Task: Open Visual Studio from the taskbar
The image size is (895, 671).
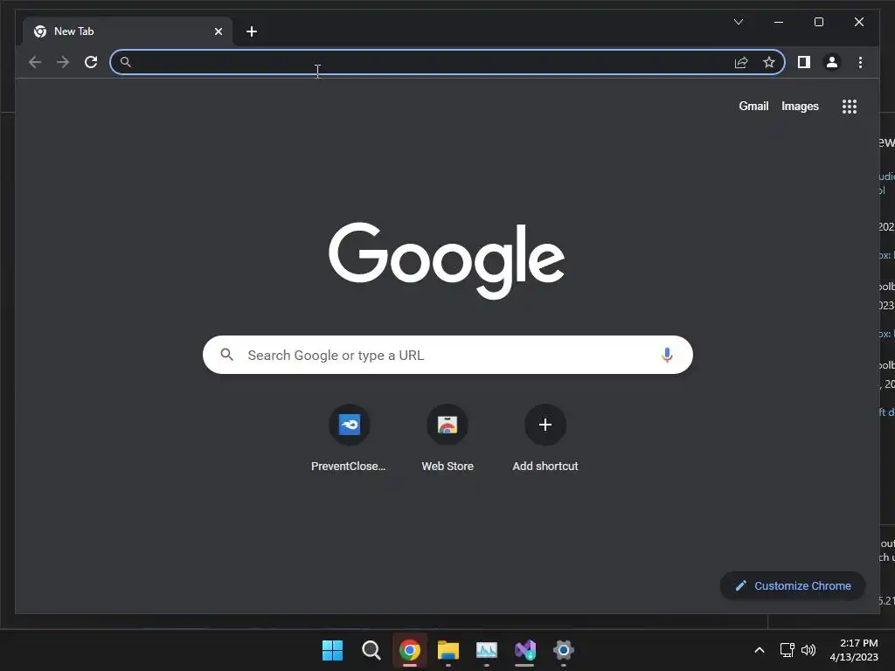Action: (x=525, y=650)
